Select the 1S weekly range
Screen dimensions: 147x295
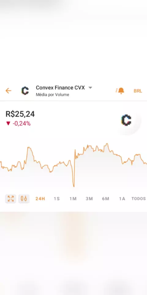tap(57, 199)
